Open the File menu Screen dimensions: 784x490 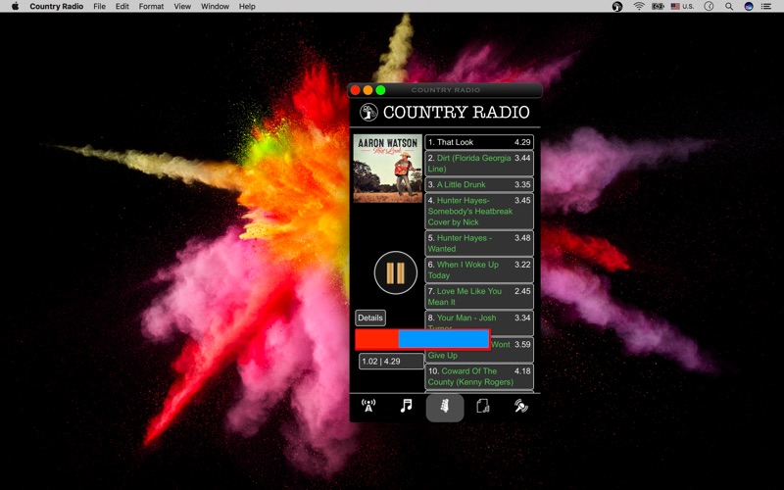point(100,7)
